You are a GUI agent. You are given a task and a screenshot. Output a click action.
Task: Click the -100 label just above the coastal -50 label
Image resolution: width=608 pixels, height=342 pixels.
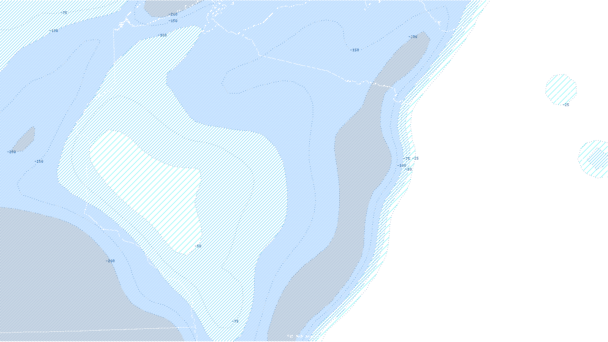point(402,166)
